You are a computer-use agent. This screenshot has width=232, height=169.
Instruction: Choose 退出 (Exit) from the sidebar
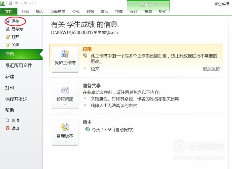tap(15, 128)
